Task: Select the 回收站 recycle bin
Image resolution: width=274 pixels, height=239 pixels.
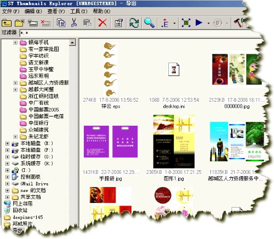Action: tap(20, 211)
